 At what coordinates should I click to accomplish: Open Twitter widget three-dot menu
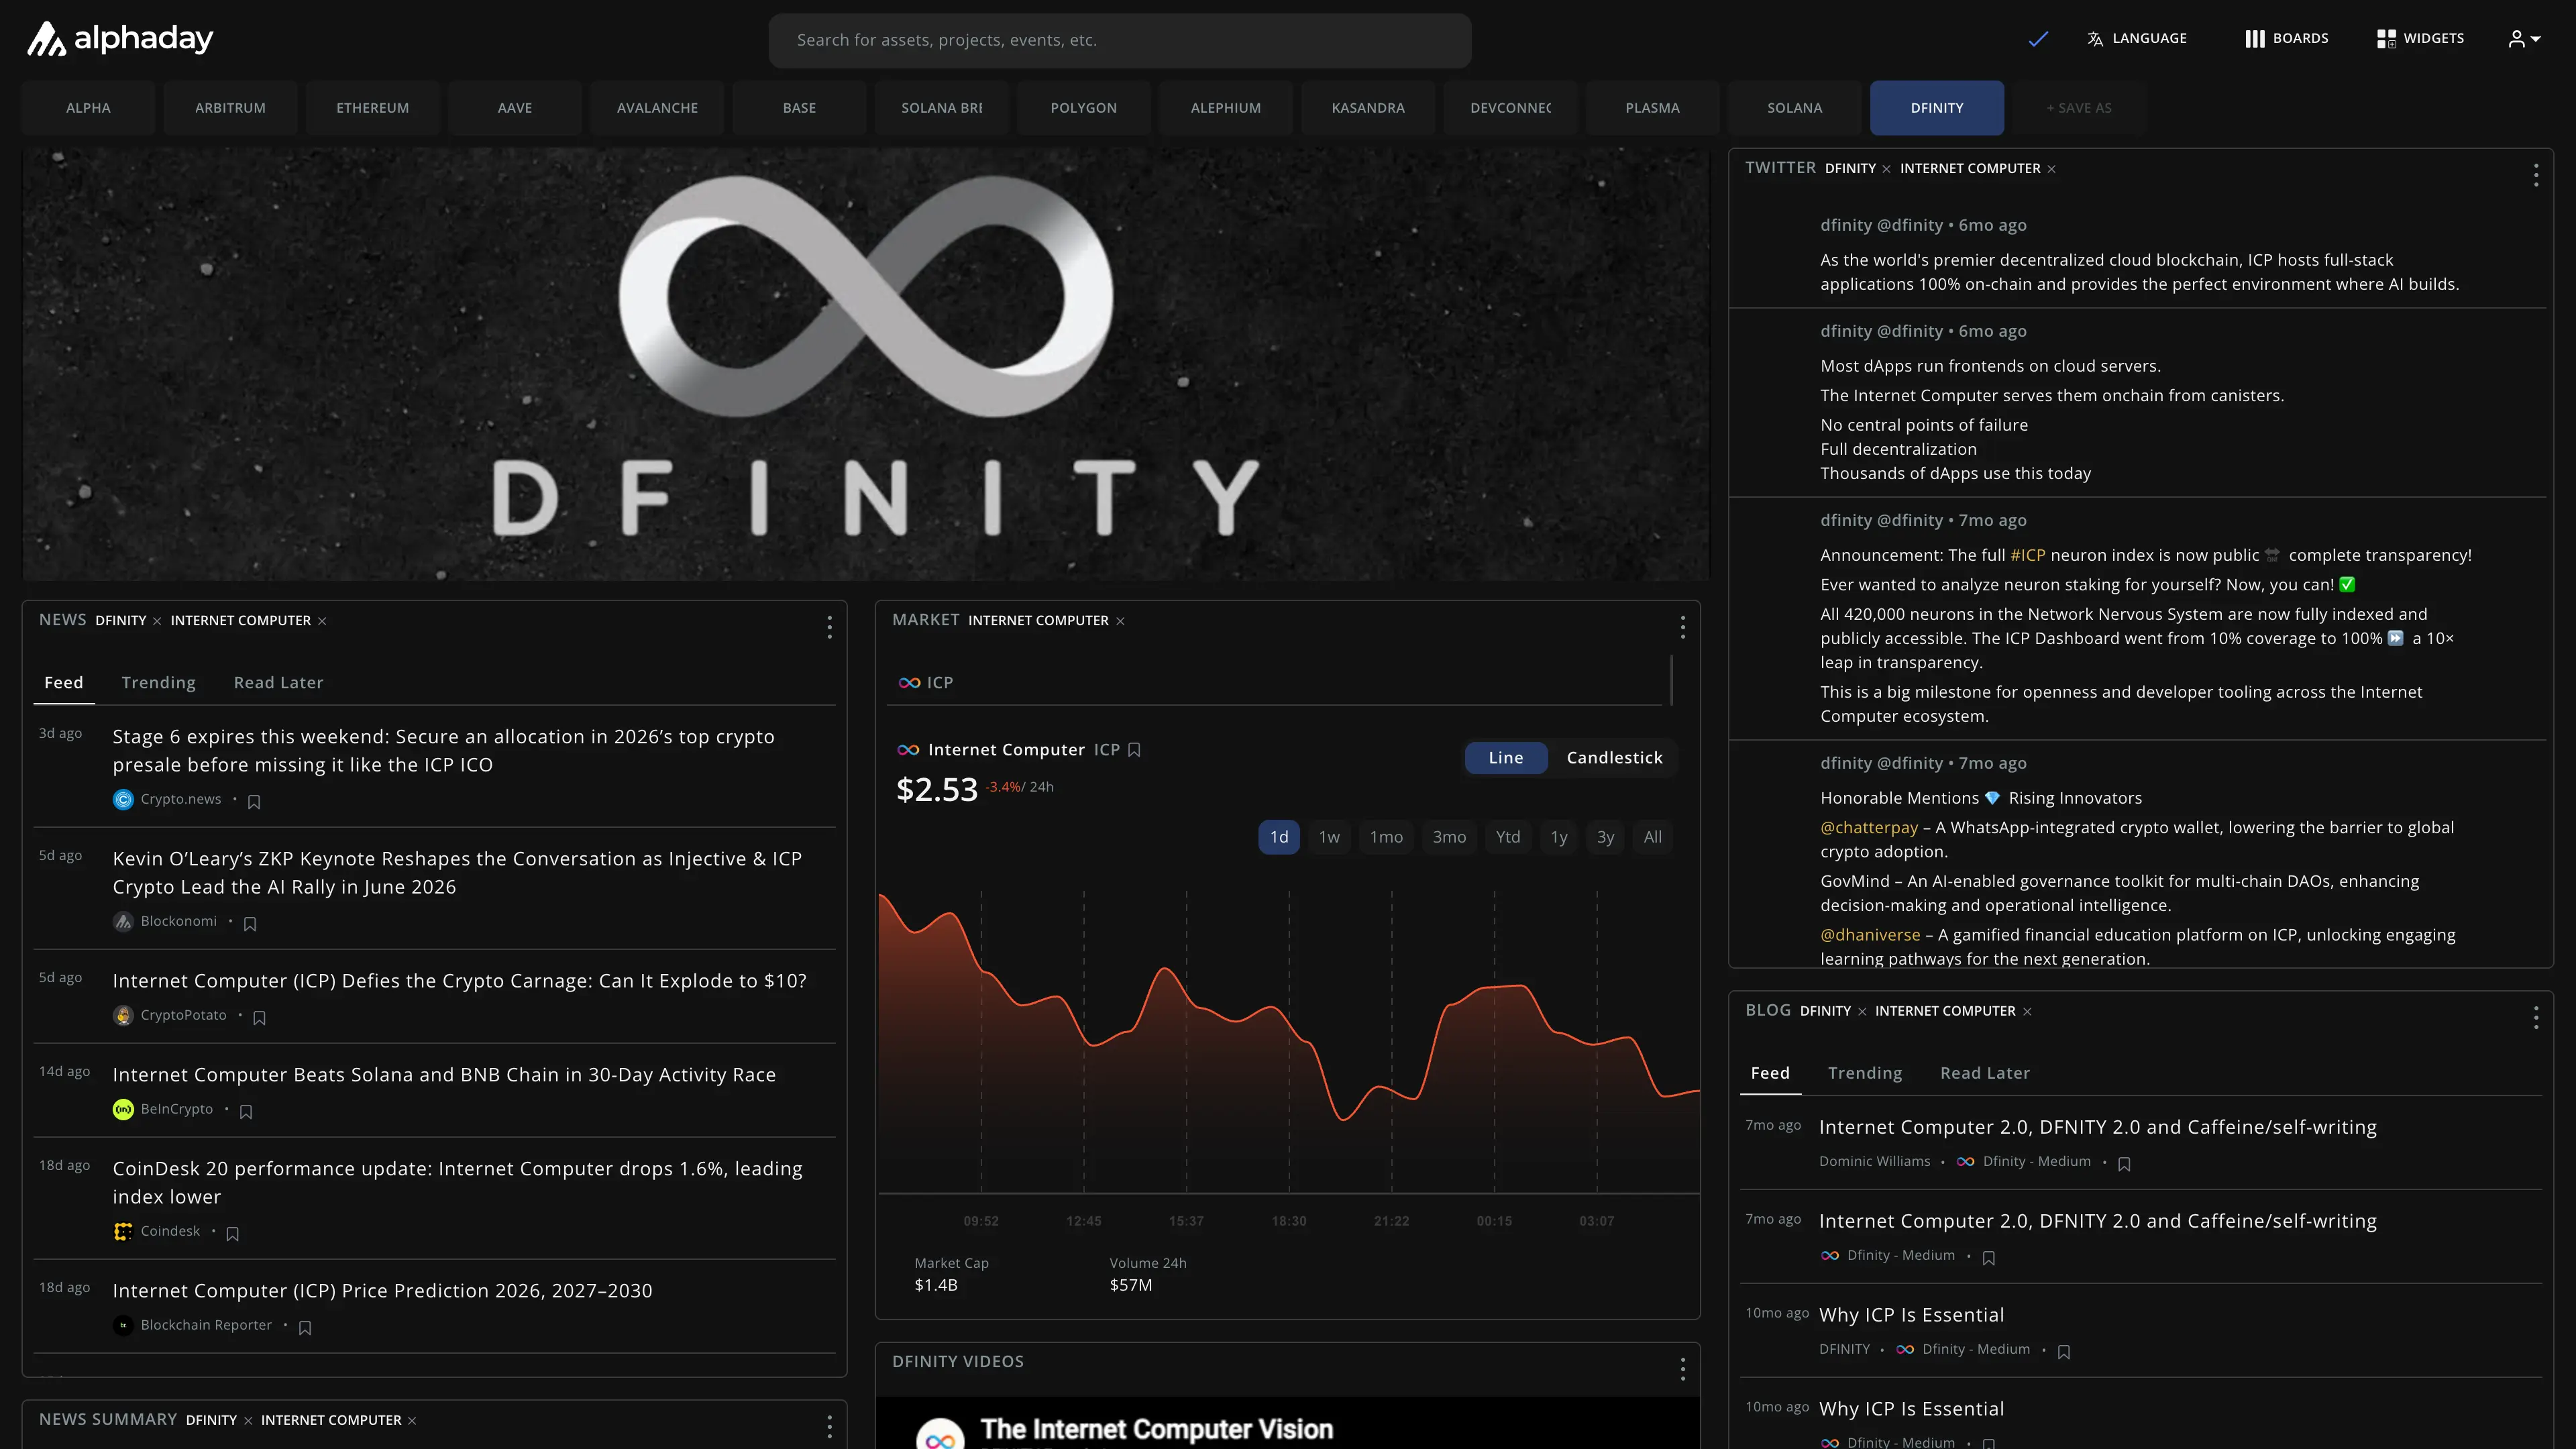point(2536,175)
